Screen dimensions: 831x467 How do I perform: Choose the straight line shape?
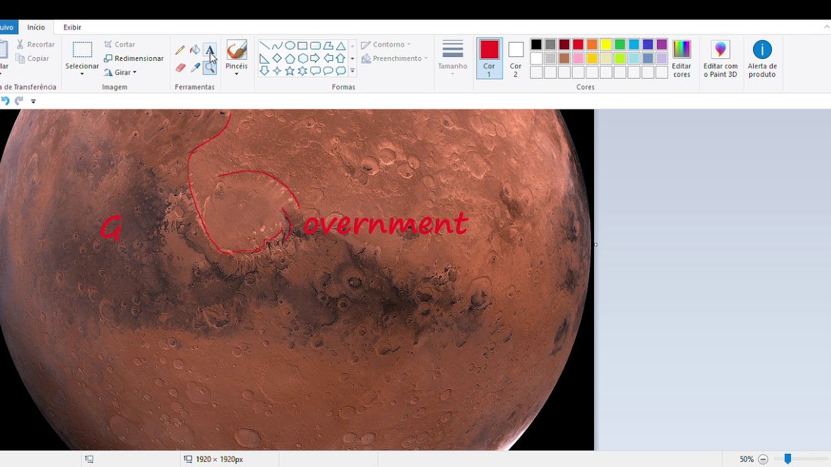(264, 45)
